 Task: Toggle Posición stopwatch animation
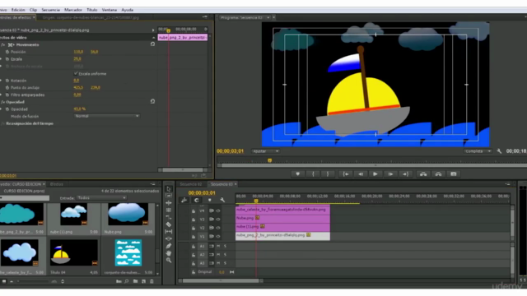(x=7, y=52)
